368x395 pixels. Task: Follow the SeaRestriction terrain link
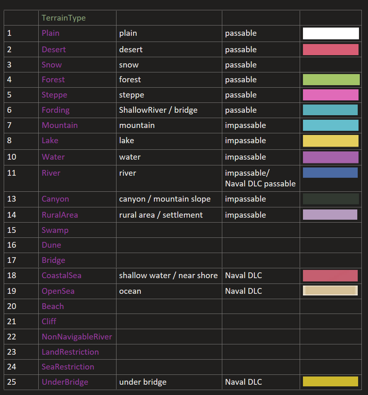pos(68,367)
